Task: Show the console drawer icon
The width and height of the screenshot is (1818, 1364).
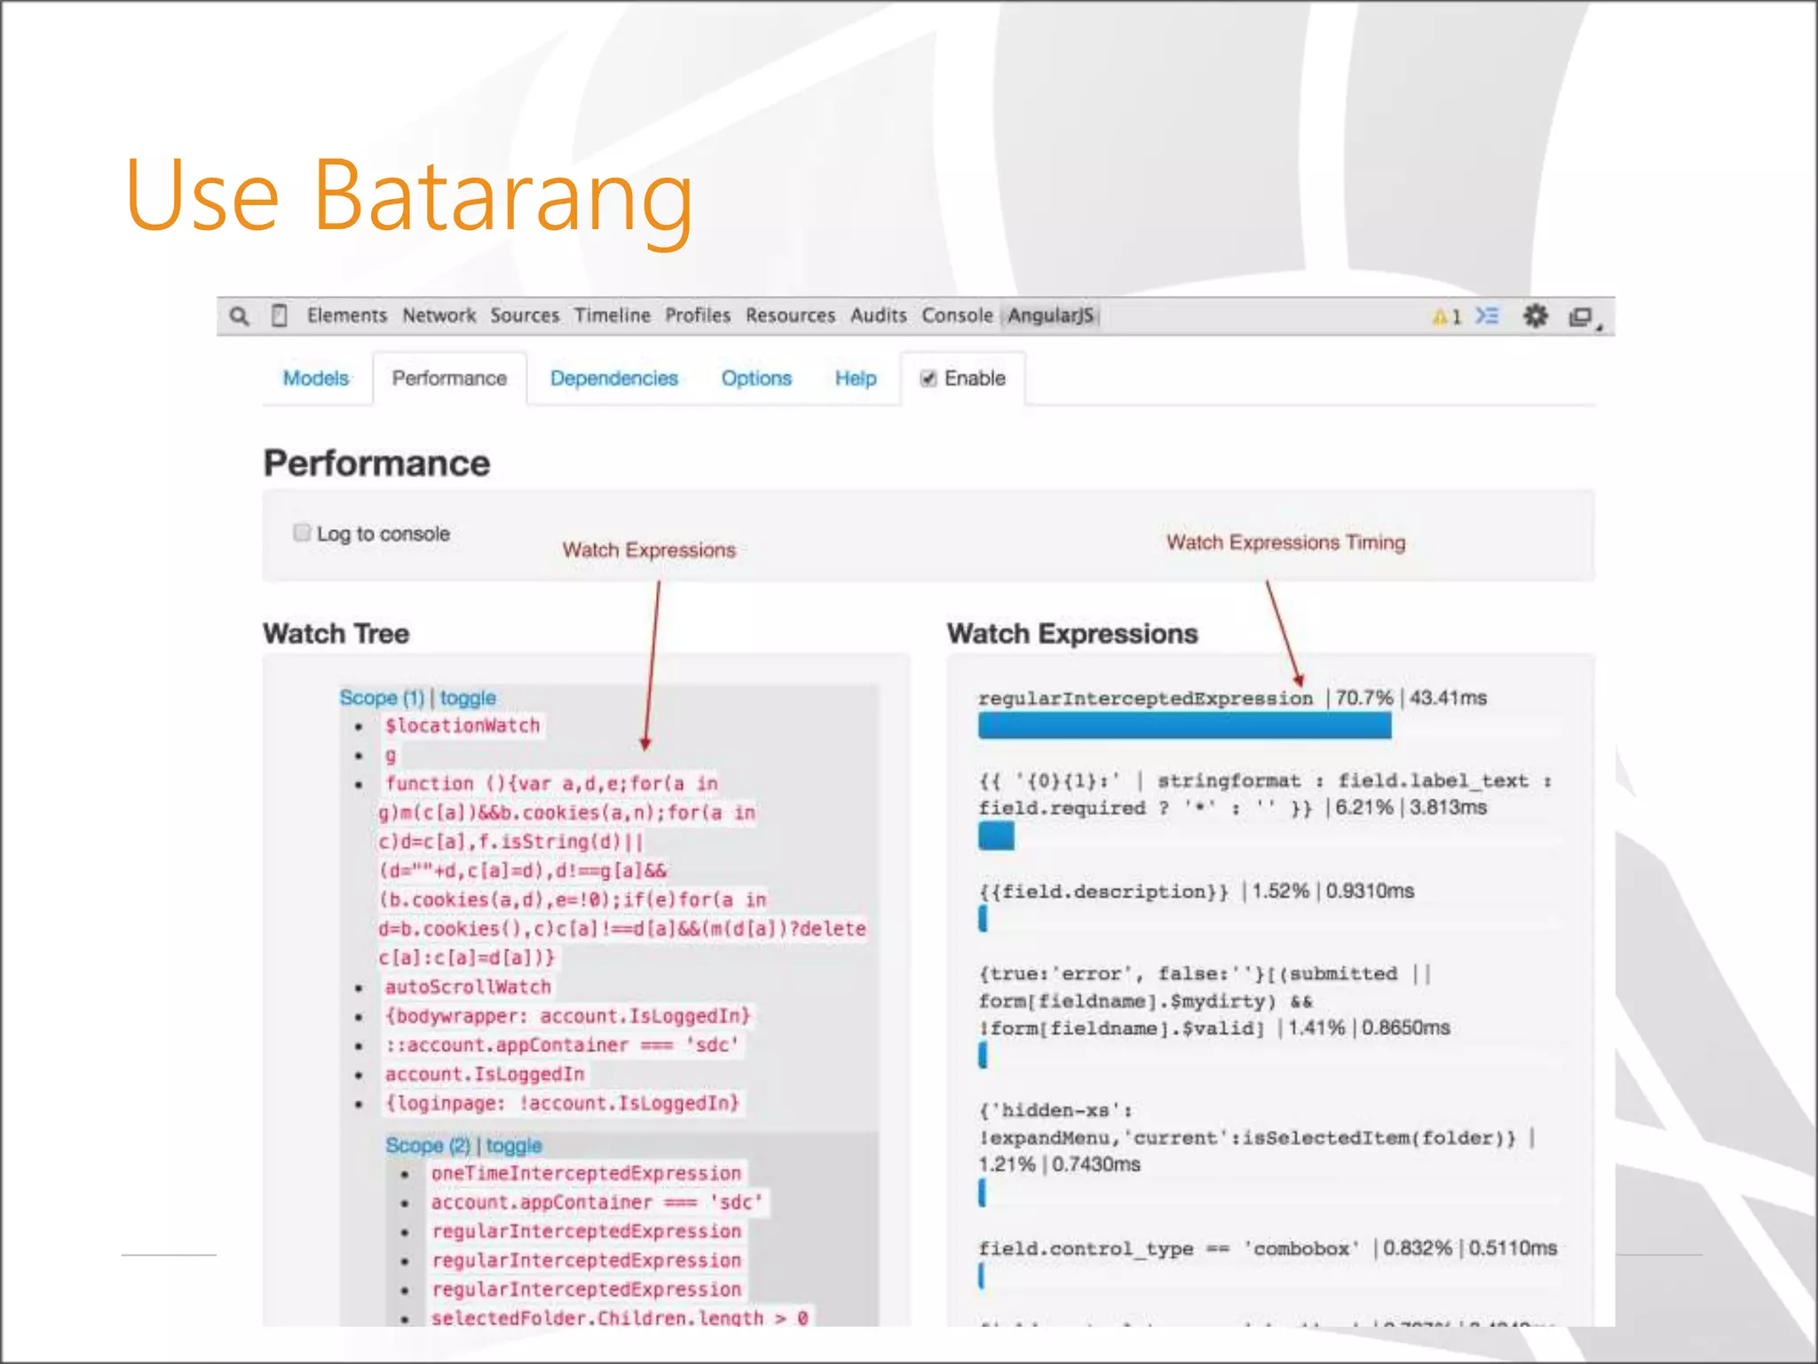Action: point(1487,316)
